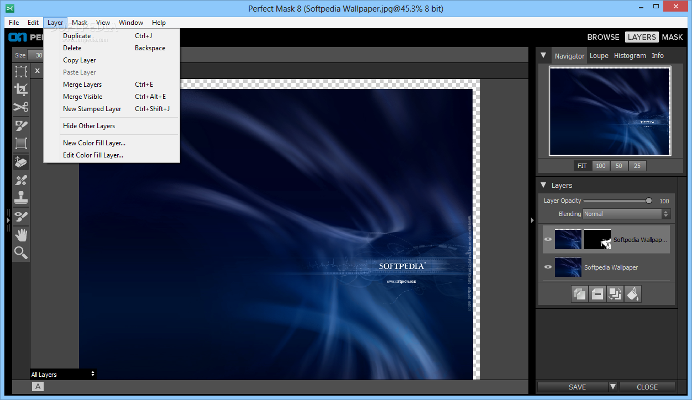This screenshot has width=692, height=400.
Task: Select the Clone Stamp tool
Action: [x=21, y=198]
